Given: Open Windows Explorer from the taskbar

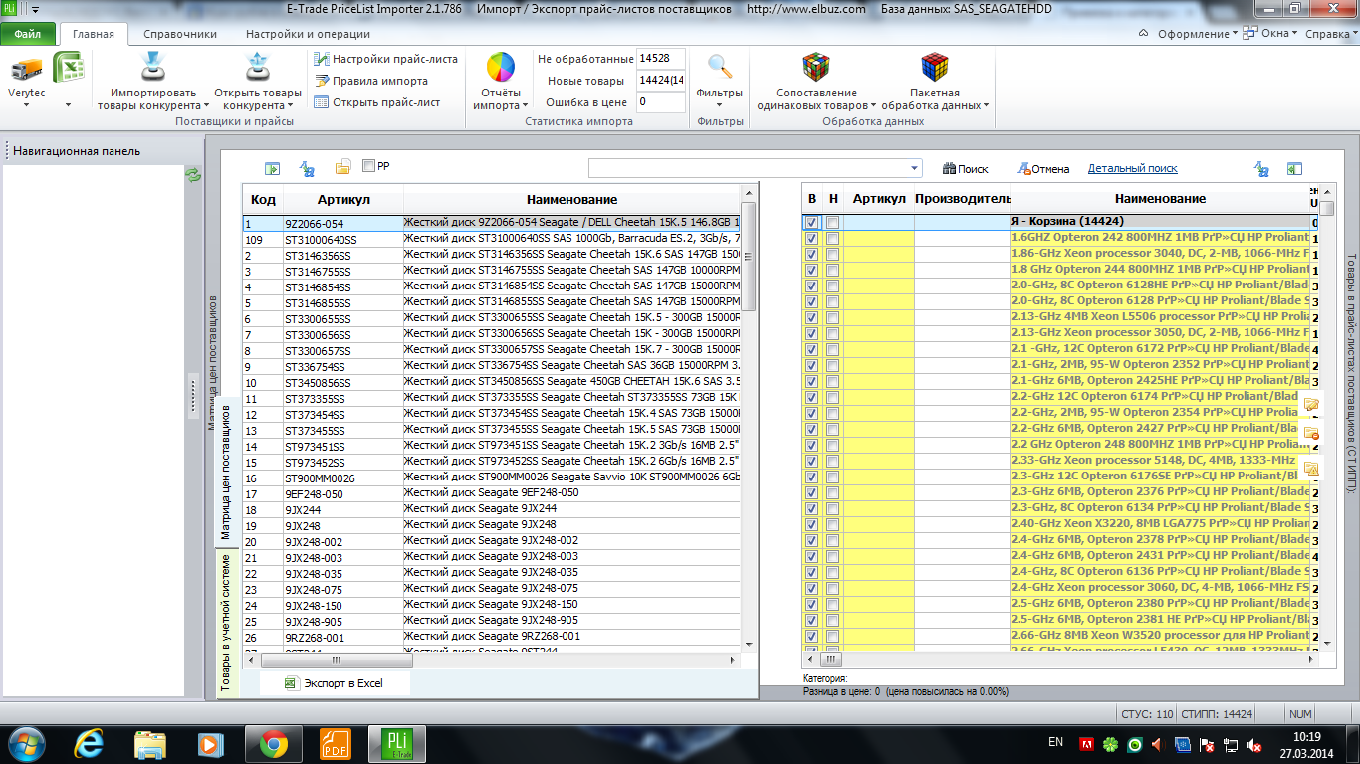Looking at the screenshot, I should pyautogui.click(x=150, y=743).
